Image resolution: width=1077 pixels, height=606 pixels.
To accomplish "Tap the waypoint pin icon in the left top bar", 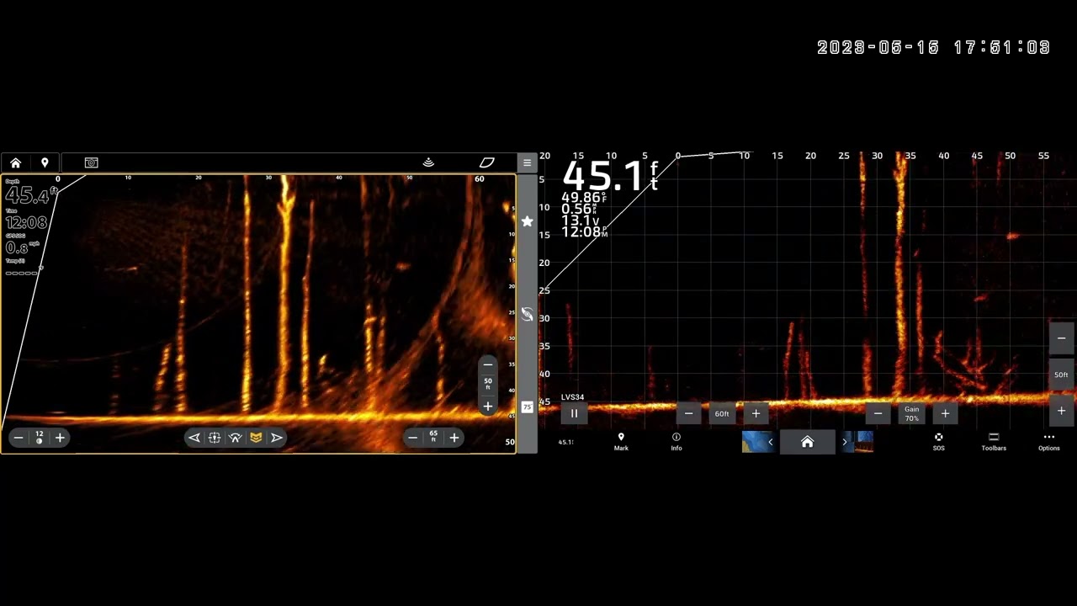I will pos(45,162).
